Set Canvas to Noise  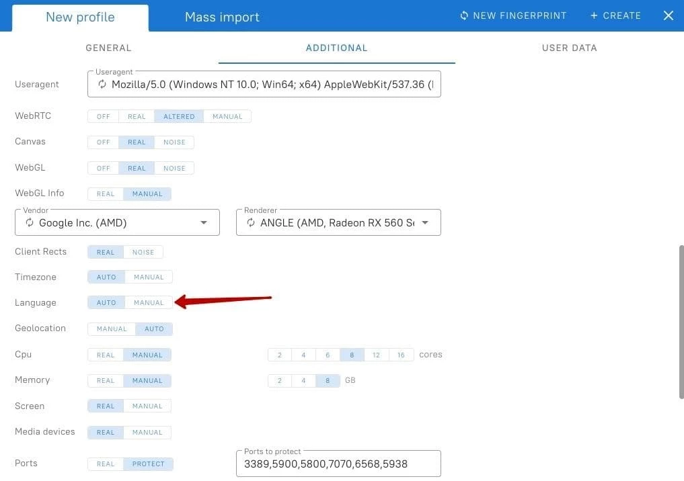tap(174, 142)
